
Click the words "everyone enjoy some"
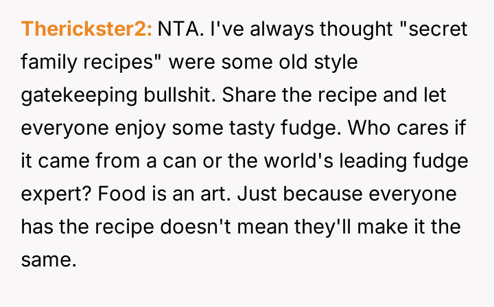pos(113,128)
